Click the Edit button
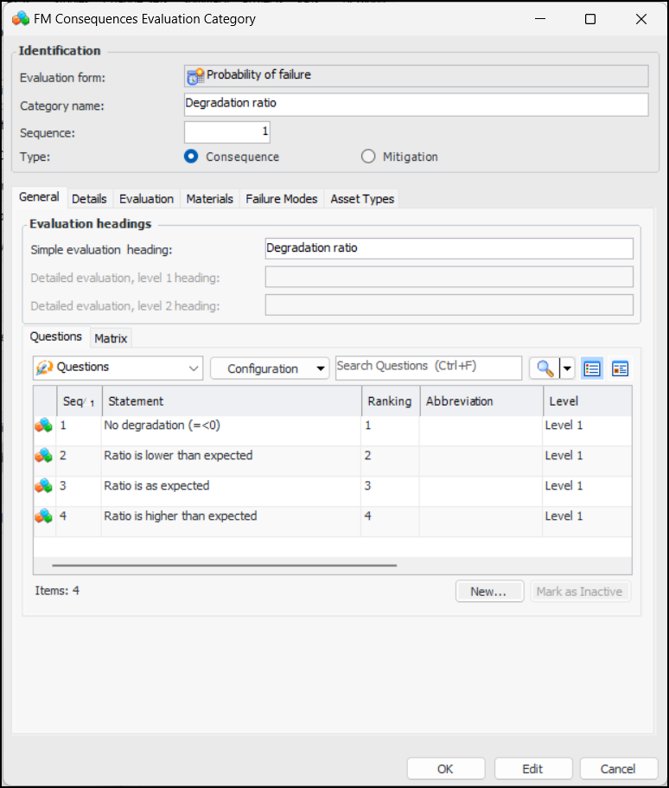Viewport: 669px width, 788px height. [x=533, y=769]
